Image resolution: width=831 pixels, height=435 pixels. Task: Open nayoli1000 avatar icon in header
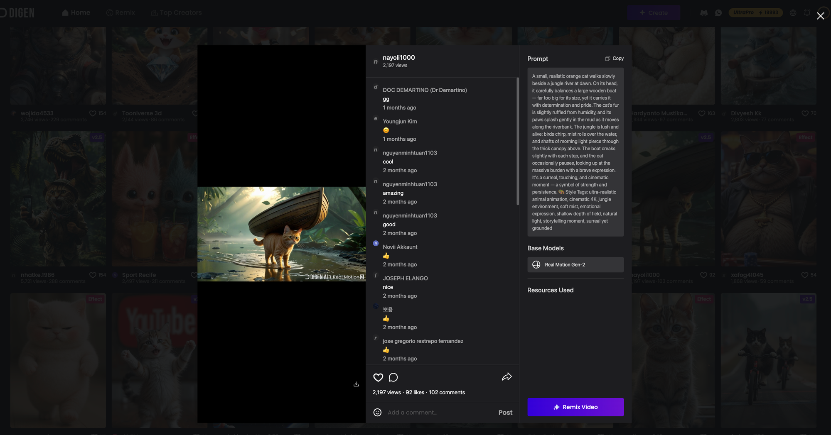pyautogui.click(x=376, y=61)
